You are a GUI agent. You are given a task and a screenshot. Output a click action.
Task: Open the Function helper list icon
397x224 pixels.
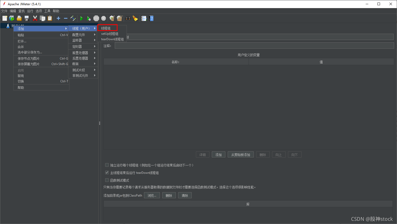144,18
